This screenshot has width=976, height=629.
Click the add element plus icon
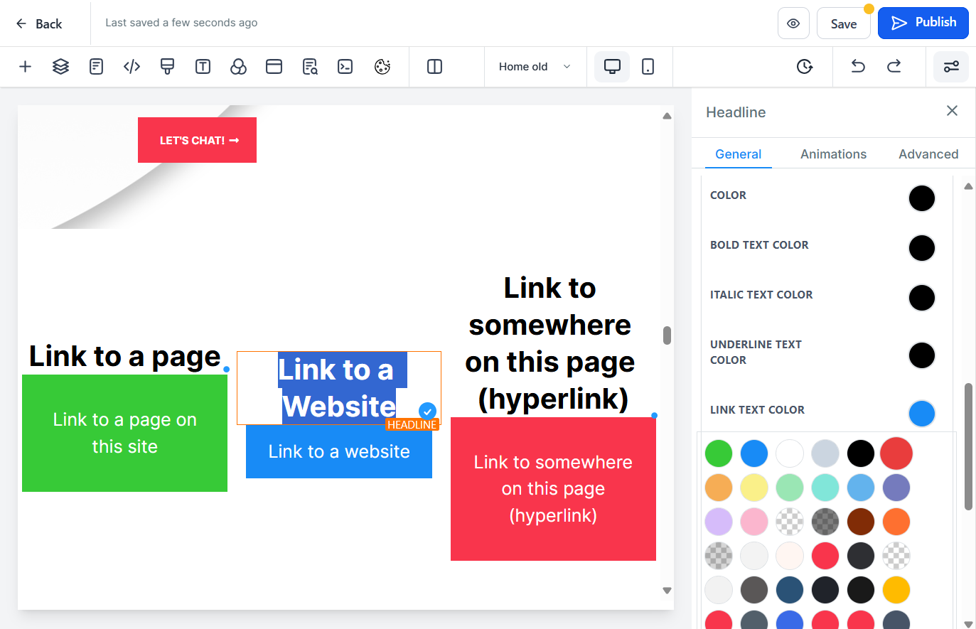click(25, 67)
